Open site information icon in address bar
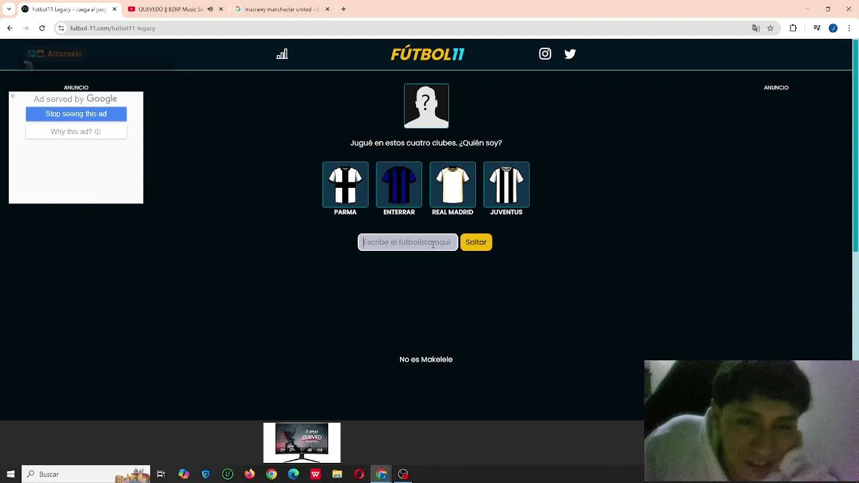Viewport: 859px width, 483px height. click(61, 28)
